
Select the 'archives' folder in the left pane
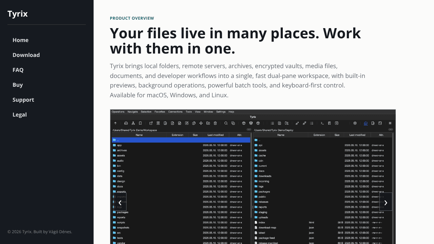pyautogui.click(x=181, y=150)
